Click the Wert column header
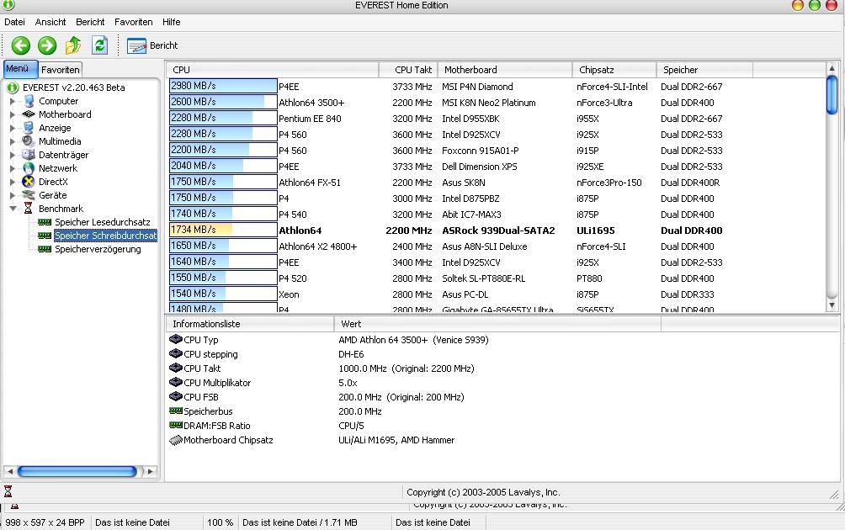Screen dimensions: 845x530 point(497,324)
